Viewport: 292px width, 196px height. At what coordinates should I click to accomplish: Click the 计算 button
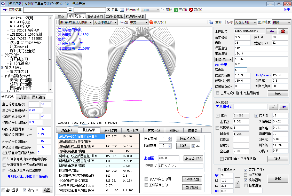coord(278,179)
